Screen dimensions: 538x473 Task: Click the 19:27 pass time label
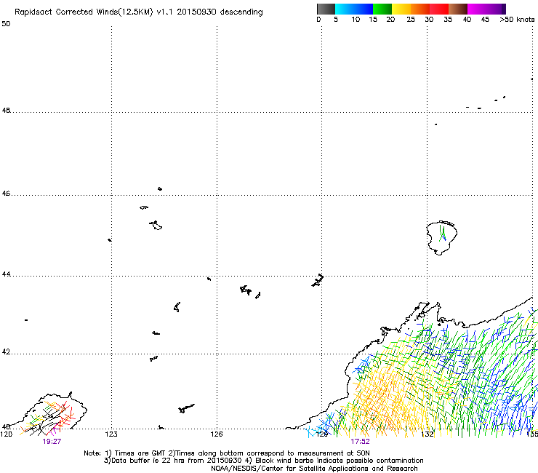coord(52,442)
